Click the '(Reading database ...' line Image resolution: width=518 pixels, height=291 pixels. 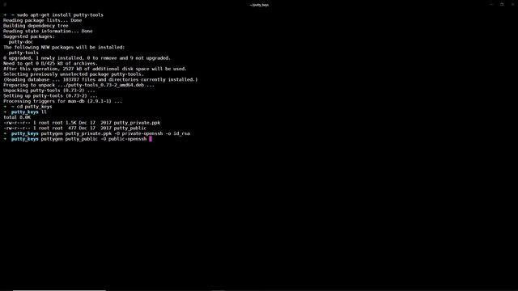(100, 79)
